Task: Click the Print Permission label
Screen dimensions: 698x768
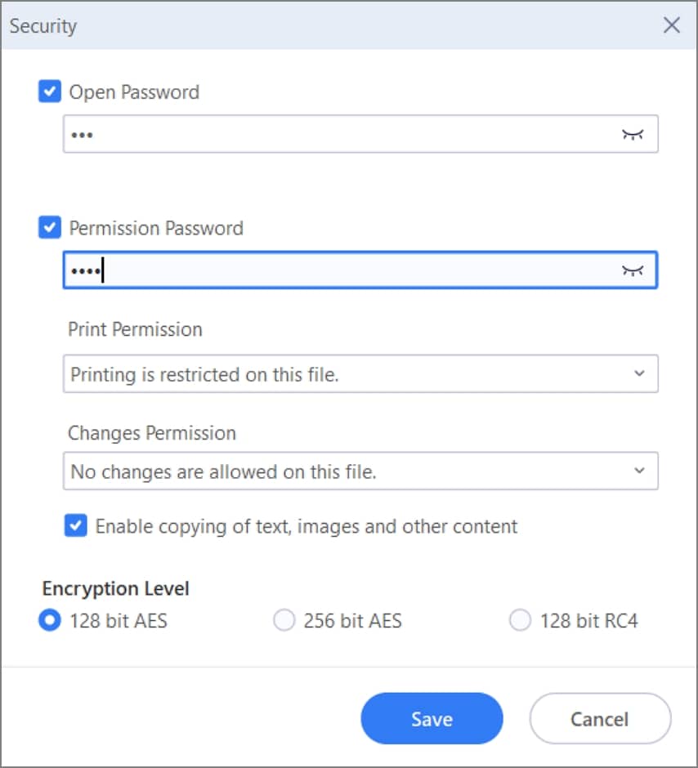Action: pos(135,329)
